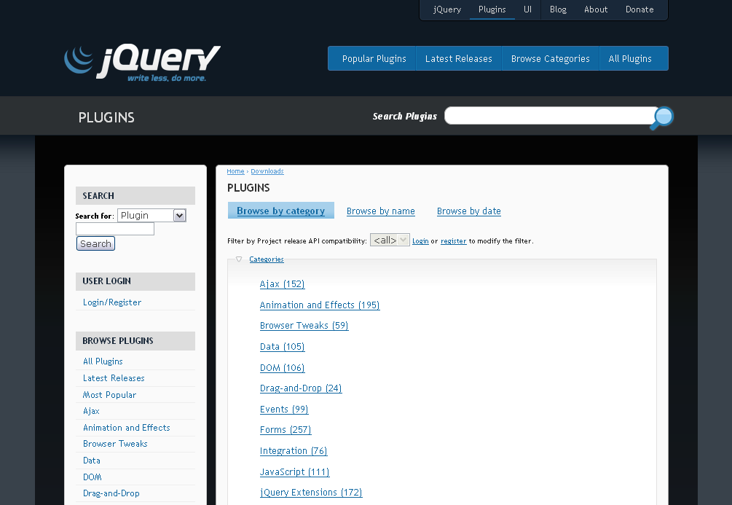Click the Donate top menu item
This screenshot has width=732, height=505.
(639, 9)
